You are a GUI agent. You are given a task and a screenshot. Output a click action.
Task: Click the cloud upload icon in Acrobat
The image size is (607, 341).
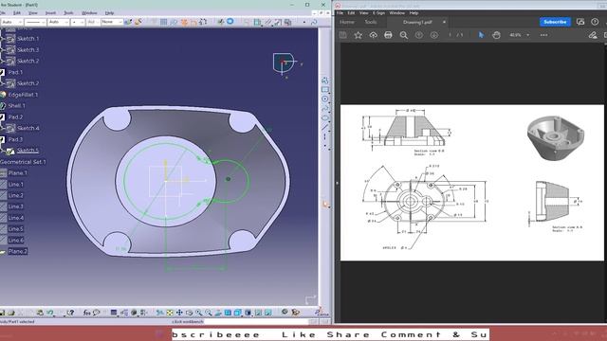click(x=373, y=35)
